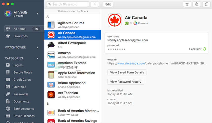Click the All Vaults rainbow icon

point(8,14)
